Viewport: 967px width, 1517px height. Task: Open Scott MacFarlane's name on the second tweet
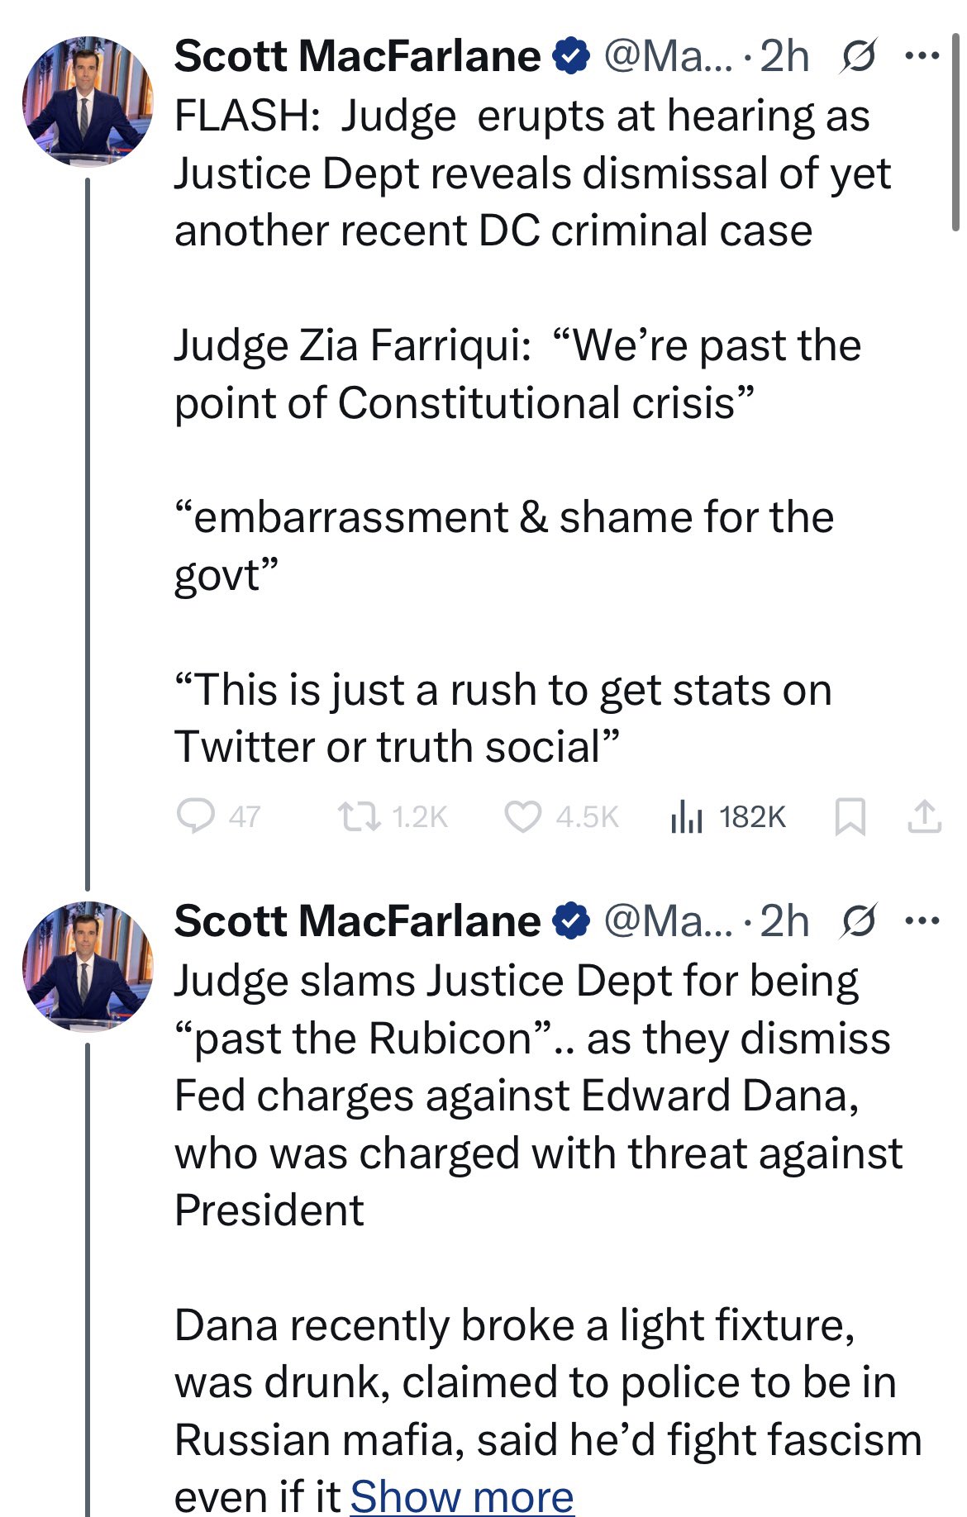point(357,920)
